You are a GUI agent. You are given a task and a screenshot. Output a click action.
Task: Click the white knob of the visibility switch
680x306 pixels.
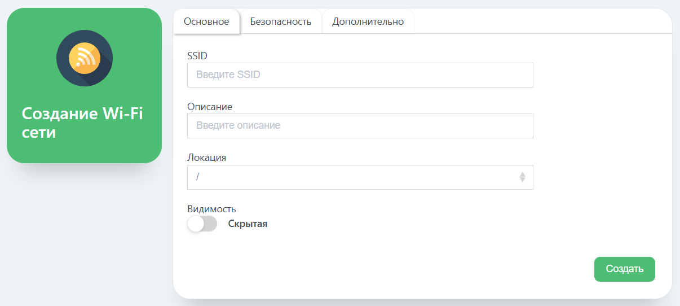click(x=196, y=224)
